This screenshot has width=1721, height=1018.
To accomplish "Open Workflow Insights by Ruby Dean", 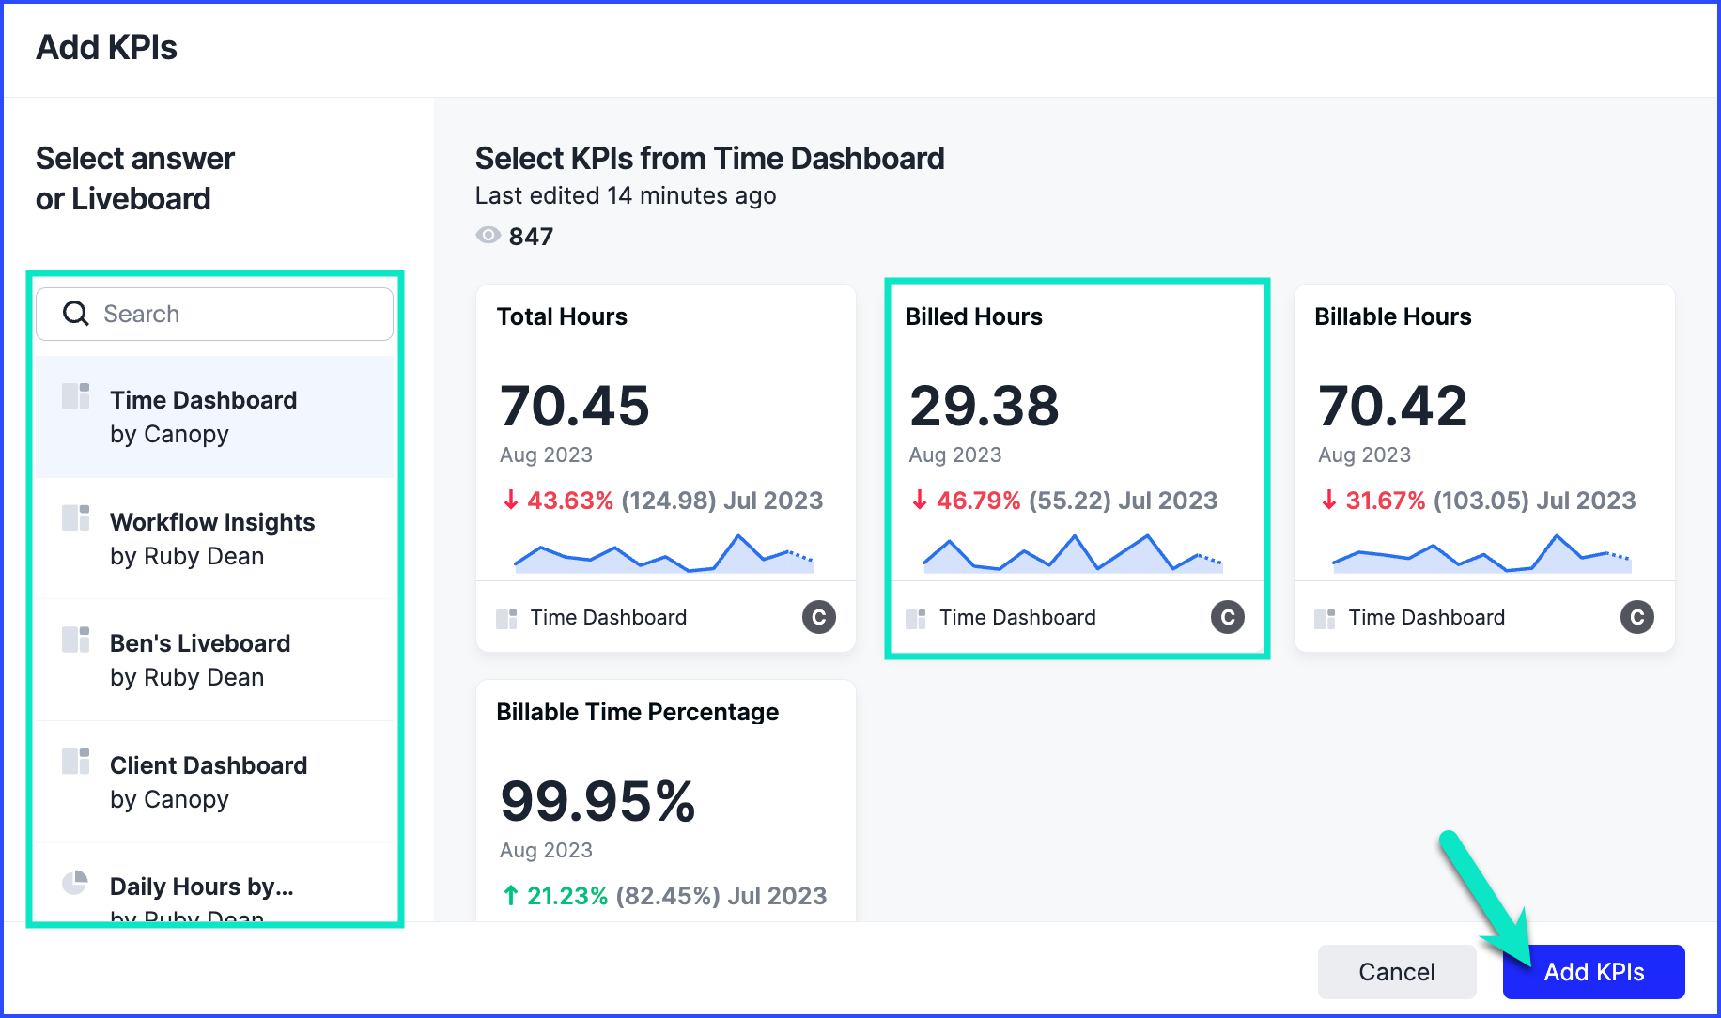I will [x=214, y=539].
